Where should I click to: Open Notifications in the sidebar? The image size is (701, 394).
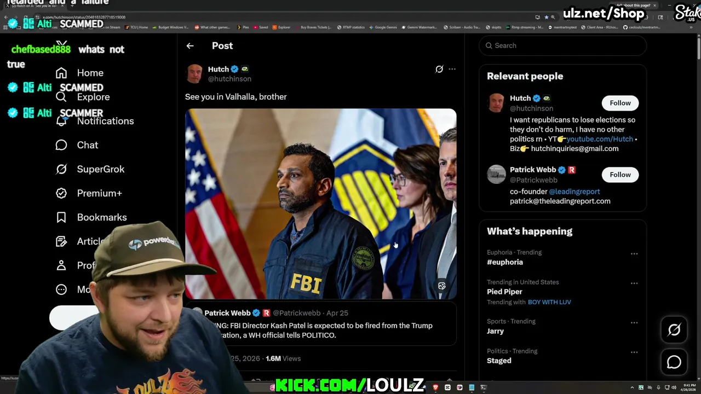tap(105, 121)
